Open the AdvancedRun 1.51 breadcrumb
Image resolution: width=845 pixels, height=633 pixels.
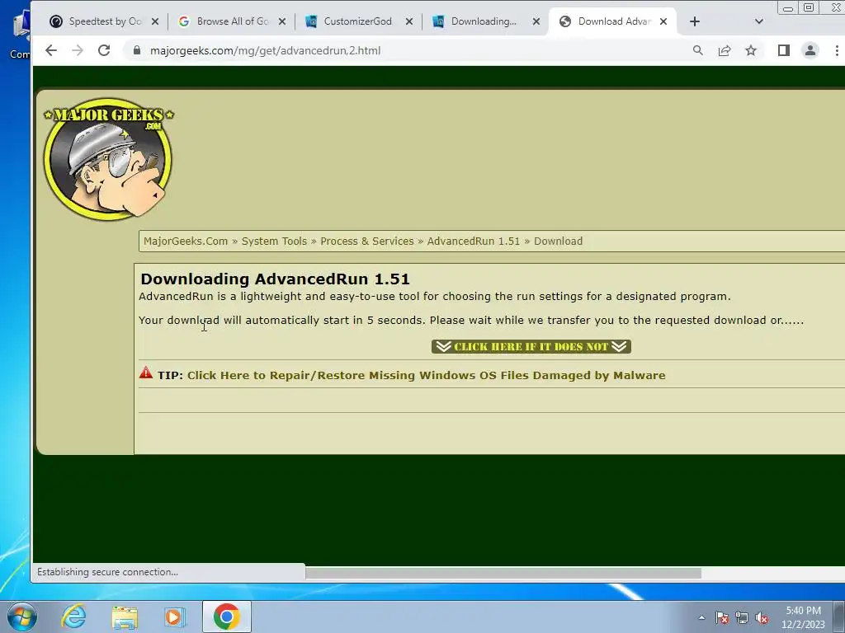tap(474, 241)
